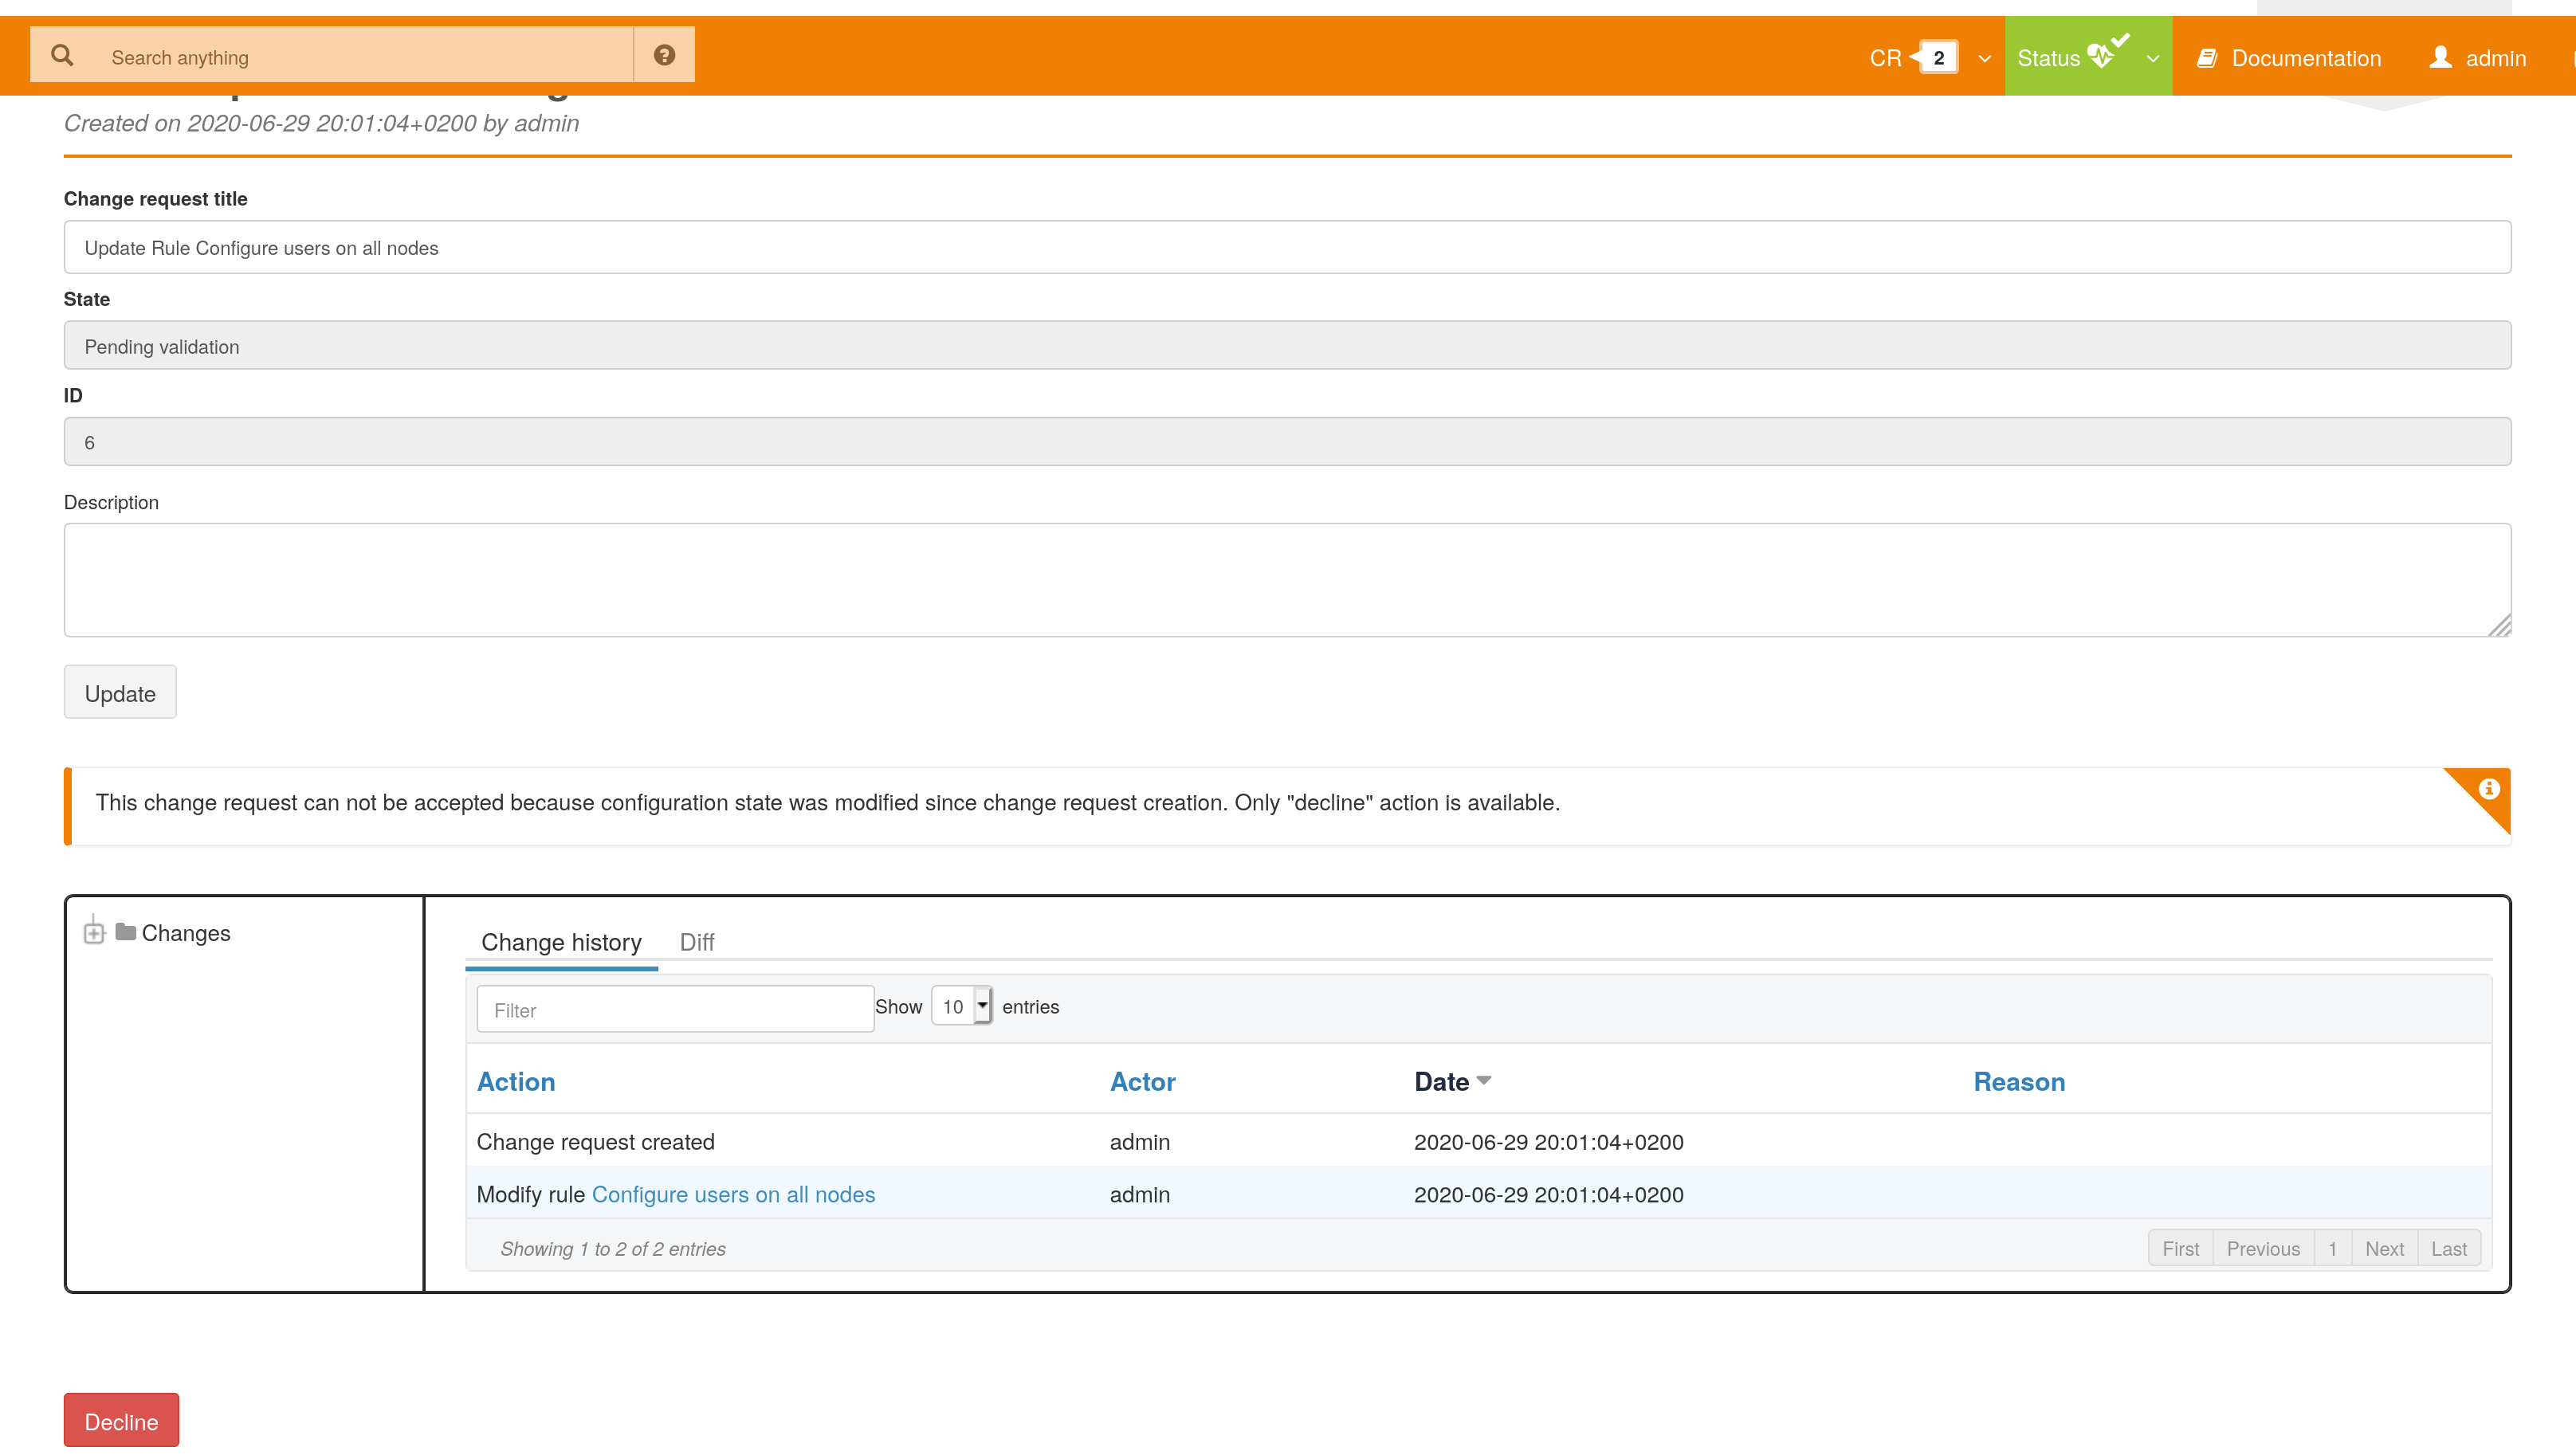The image size is (2576, 1455).
Task: Click the CR pending count badge
Action: [x=1938, y=58]
